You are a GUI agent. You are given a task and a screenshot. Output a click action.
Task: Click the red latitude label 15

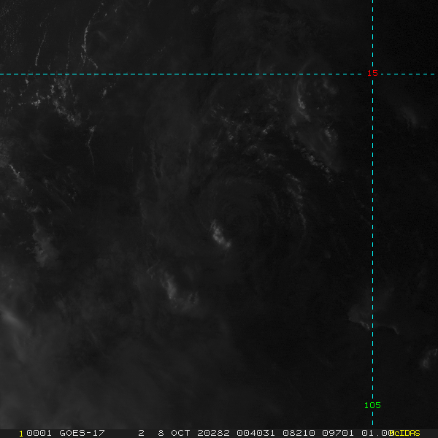click(372, 73)
